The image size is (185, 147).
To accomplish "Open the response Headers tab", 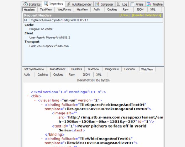I will point(76,69).
